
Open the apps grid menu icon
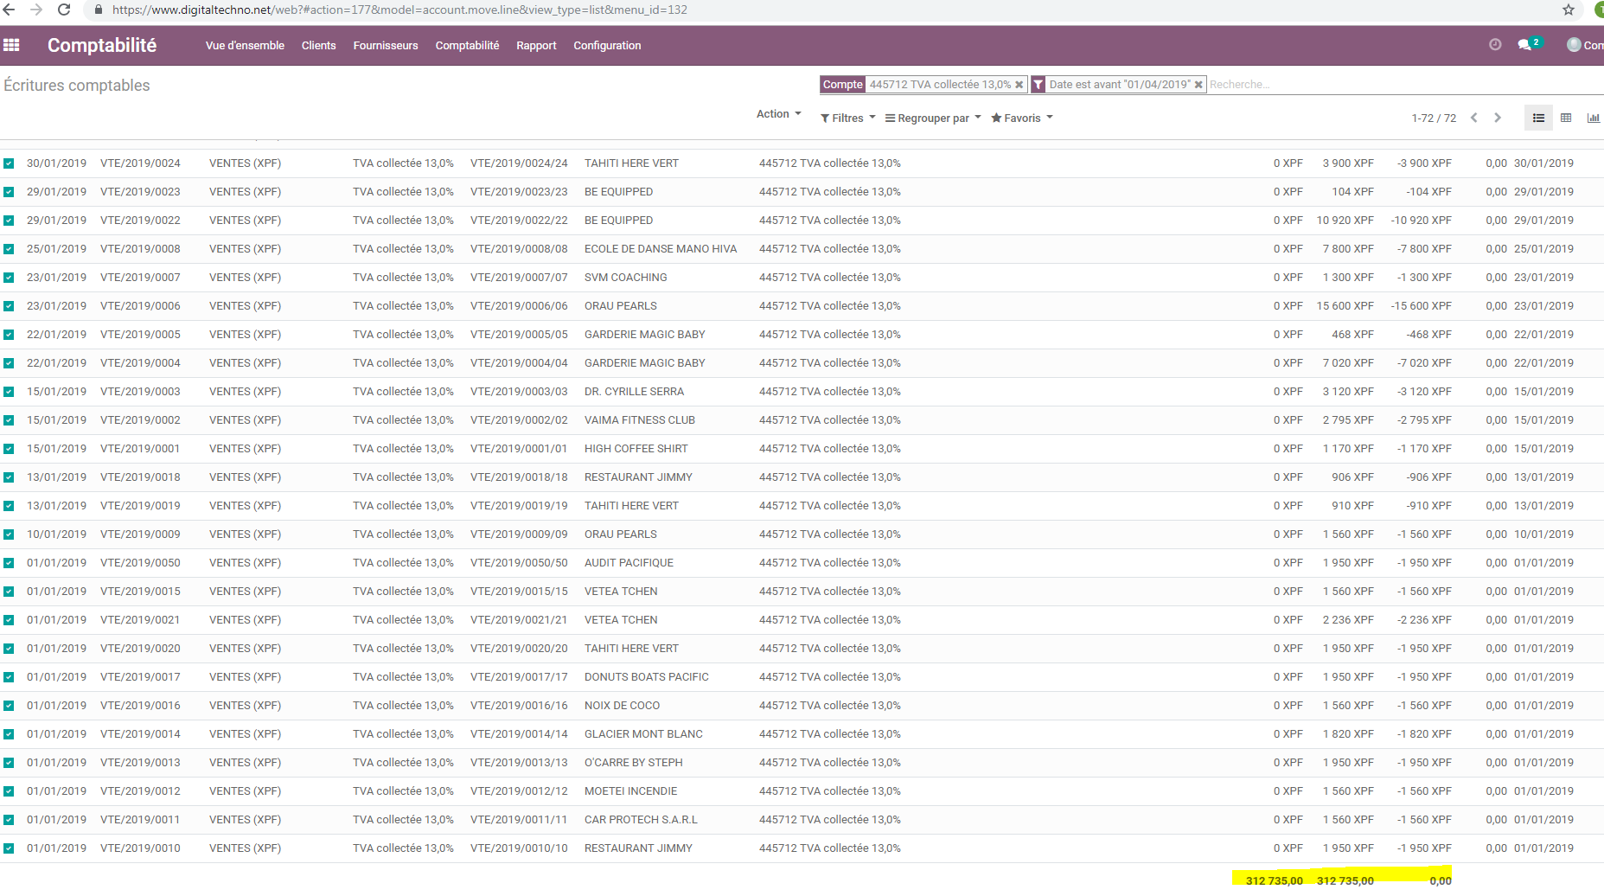pyautogui.click(x=11, y=45)
